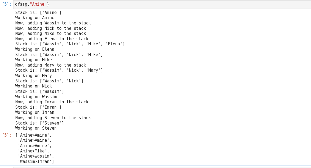Click the 'Wassim>Imran' result entry
The image size is (311, 168).
36,162
